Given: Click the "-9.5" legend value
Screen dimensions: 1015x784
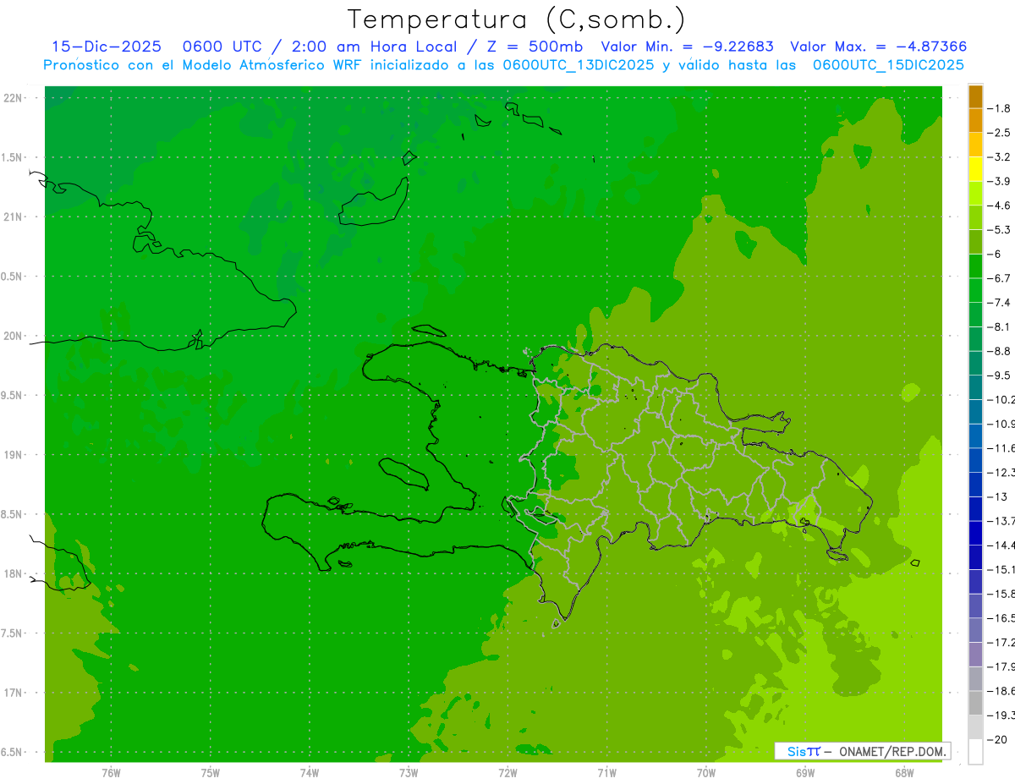Looking at the screenshot, I should coord(1001,376).
